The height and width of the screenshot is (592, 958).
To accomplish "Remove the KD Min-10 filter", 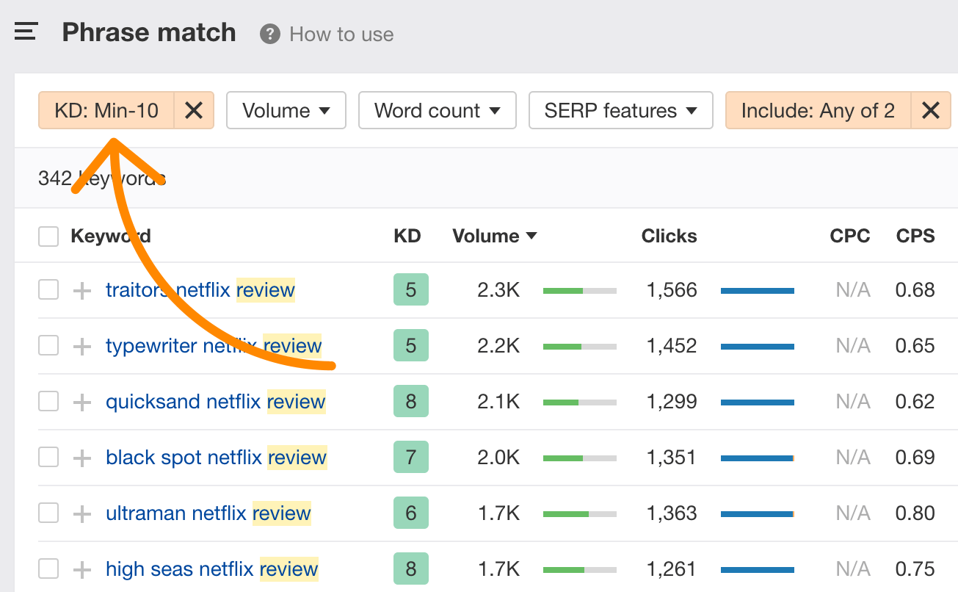I will click(x=194, y=111).
